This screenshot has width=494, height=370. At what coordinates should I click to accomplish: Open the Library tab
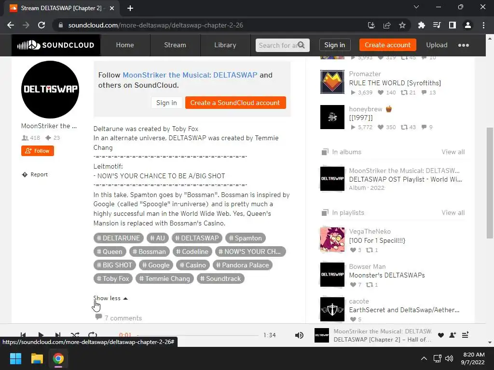click(x=225, y=45)
